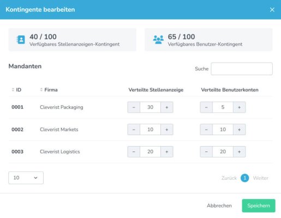Click the Benutzer-Kontingent users group icon

tap(158, 40)
